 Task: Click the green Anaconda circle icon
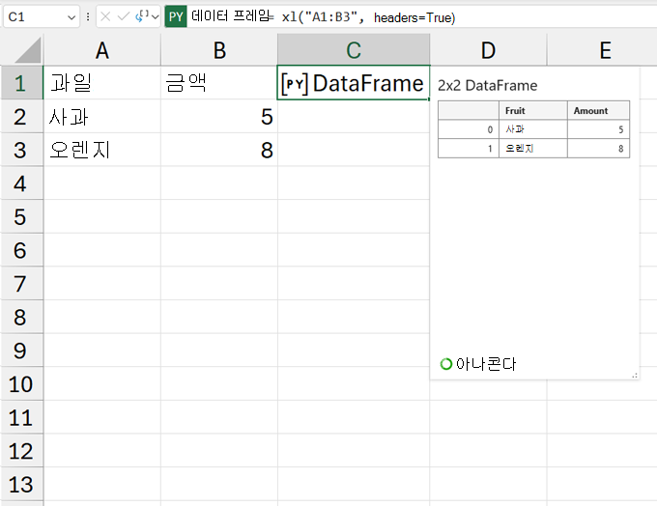(x=445, y=364)
